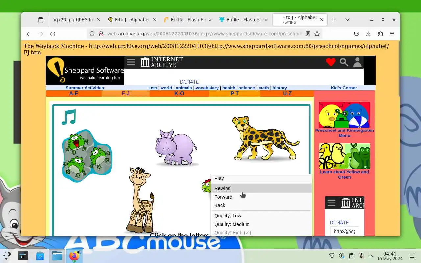Toggle reader view icon in address bar

(x=308, y=34)
